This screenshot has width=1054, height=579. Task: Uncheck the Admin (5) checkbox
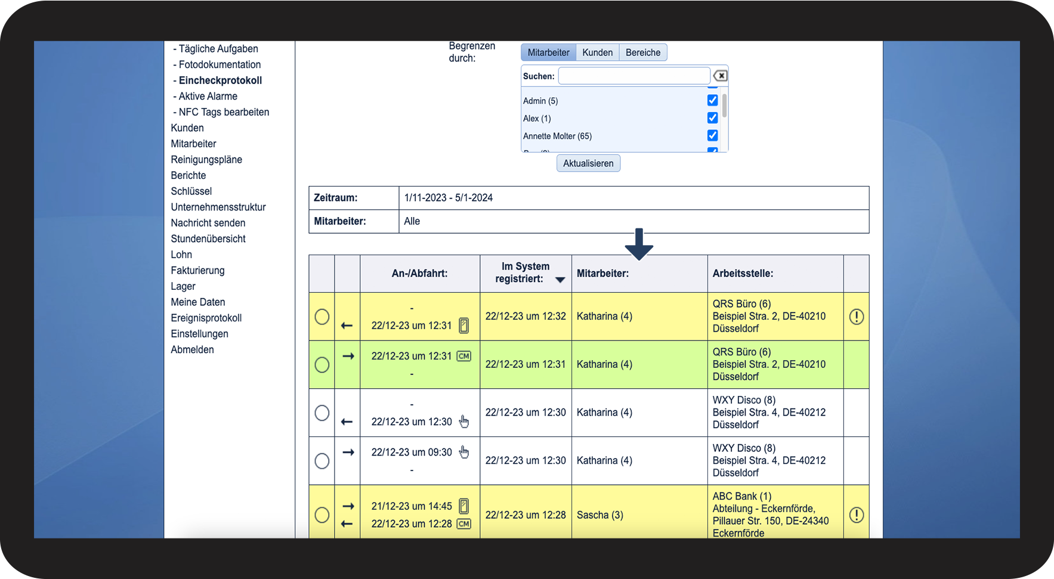[712, 100]
